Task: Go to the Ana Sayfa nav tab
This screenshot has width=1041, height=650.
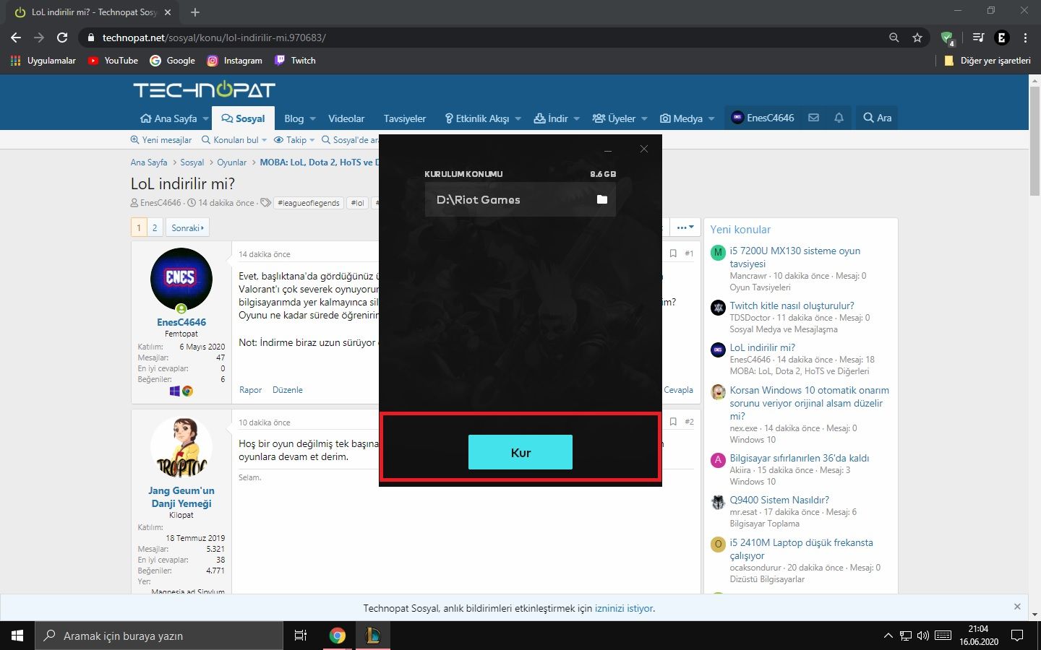Action: tap(168, 118)
